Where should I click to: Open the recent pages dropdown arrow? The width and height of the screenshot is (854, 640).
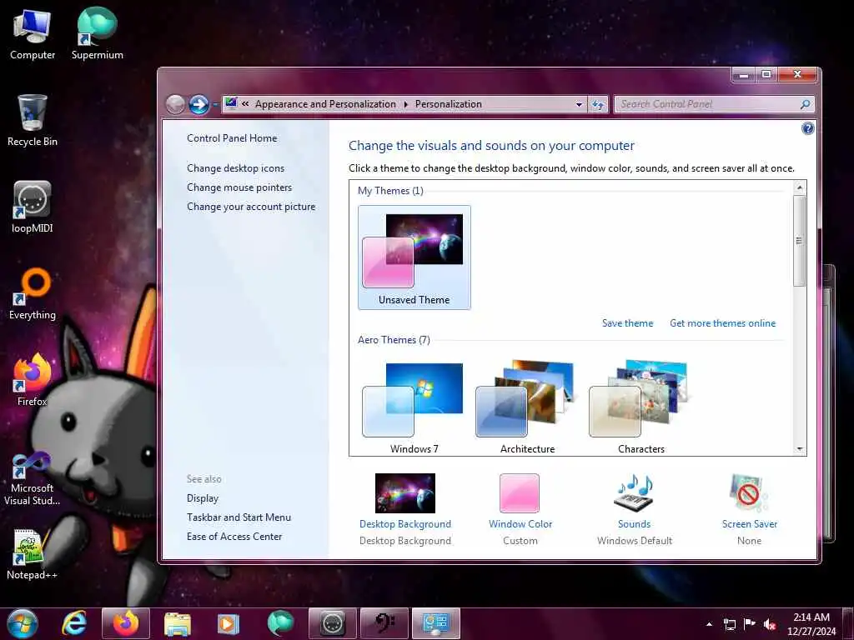(x=216, y=104)
